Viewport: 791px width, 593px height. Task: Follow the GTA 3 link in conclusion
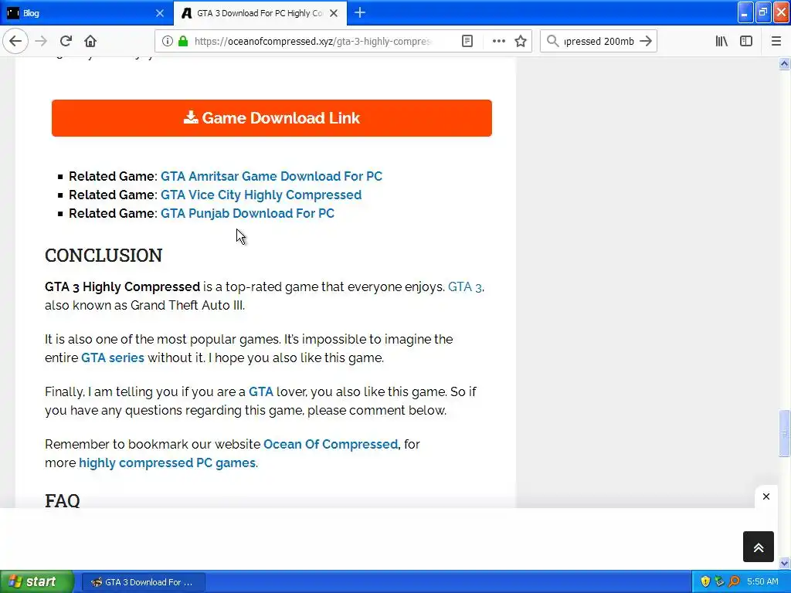coord(464,287)
